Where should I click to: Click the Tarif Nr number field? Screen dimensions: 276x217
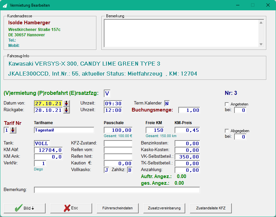click(x=6, y=130)
